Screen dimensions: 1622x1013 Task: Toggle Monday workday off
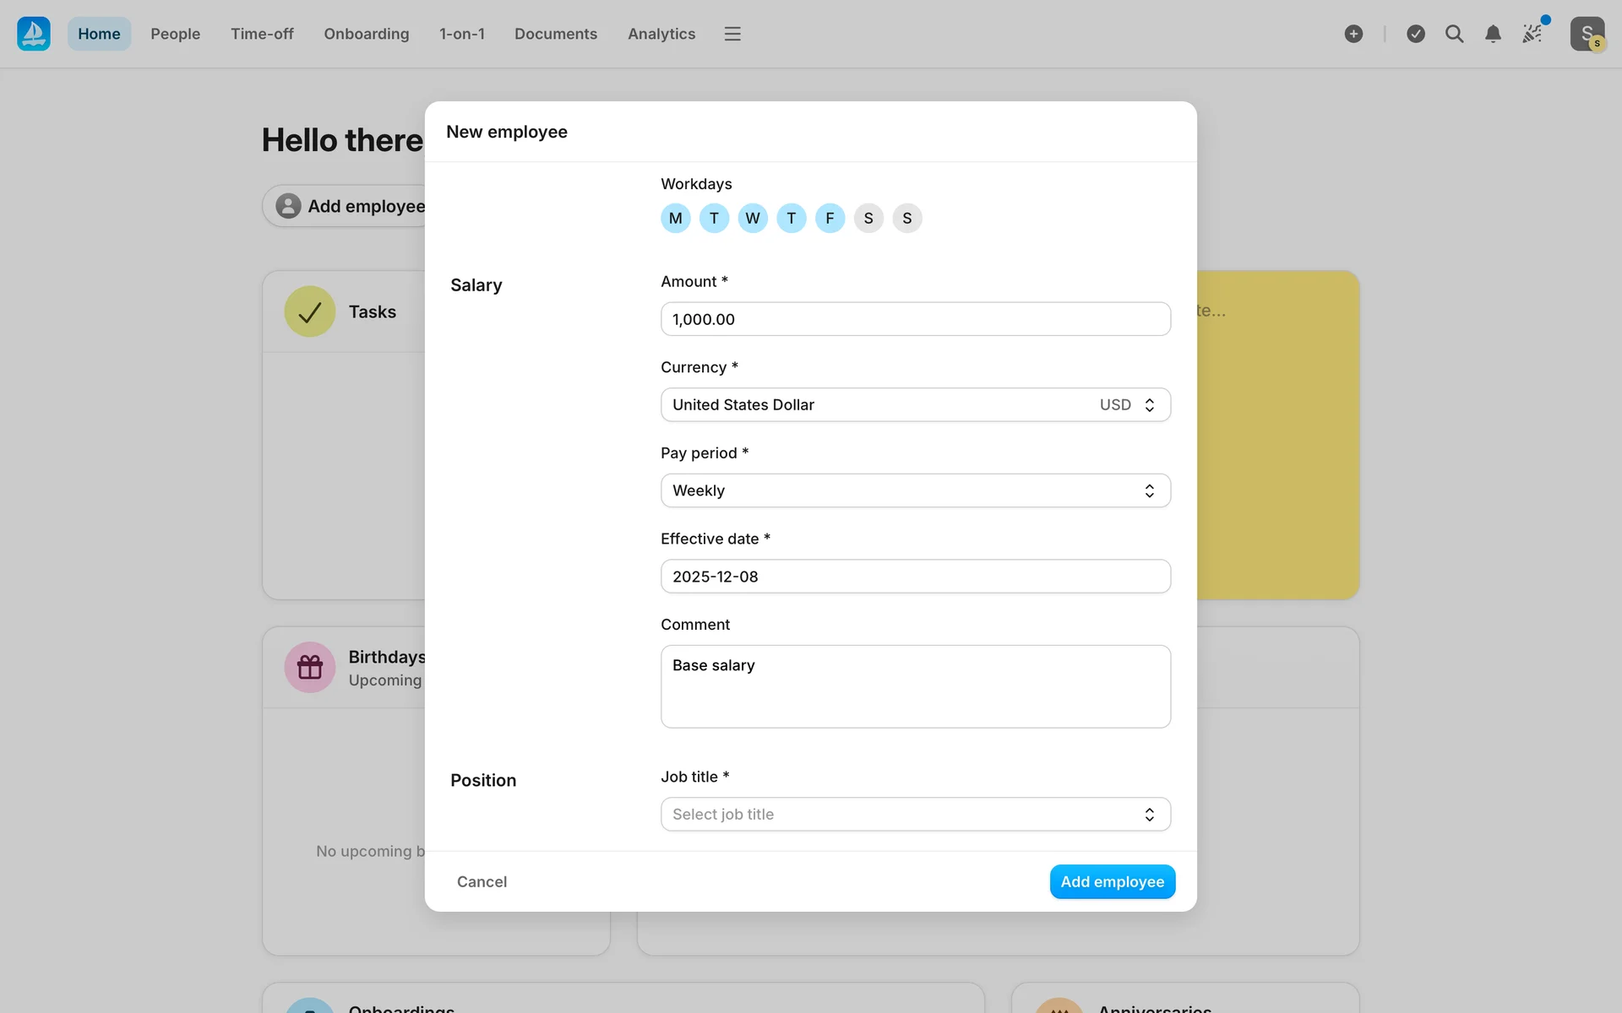675,219
